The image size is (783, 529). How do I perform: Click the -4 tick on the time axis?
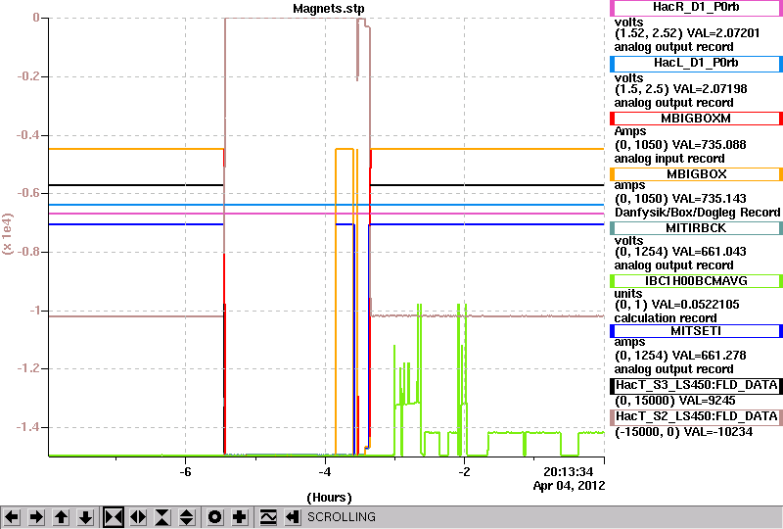pos(325,472)
